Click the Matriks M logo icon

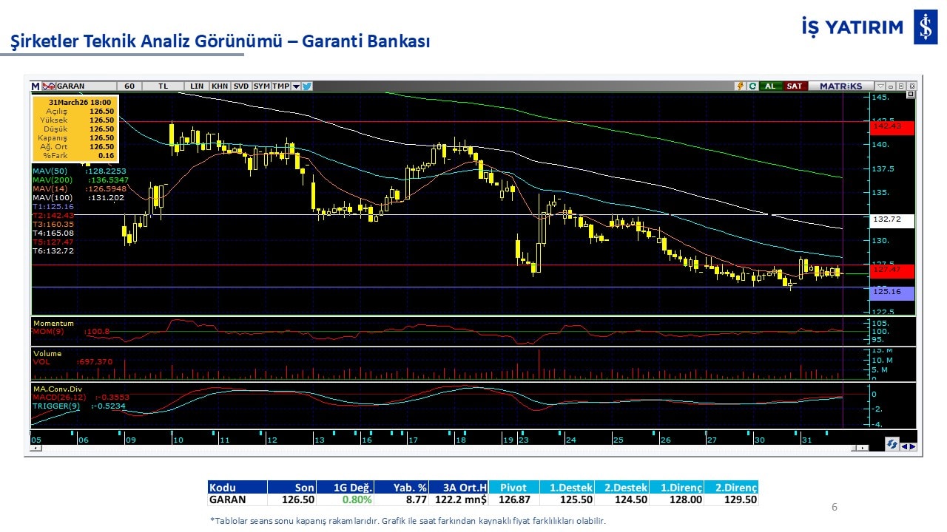pyautogui.click(x=36, y=86)
